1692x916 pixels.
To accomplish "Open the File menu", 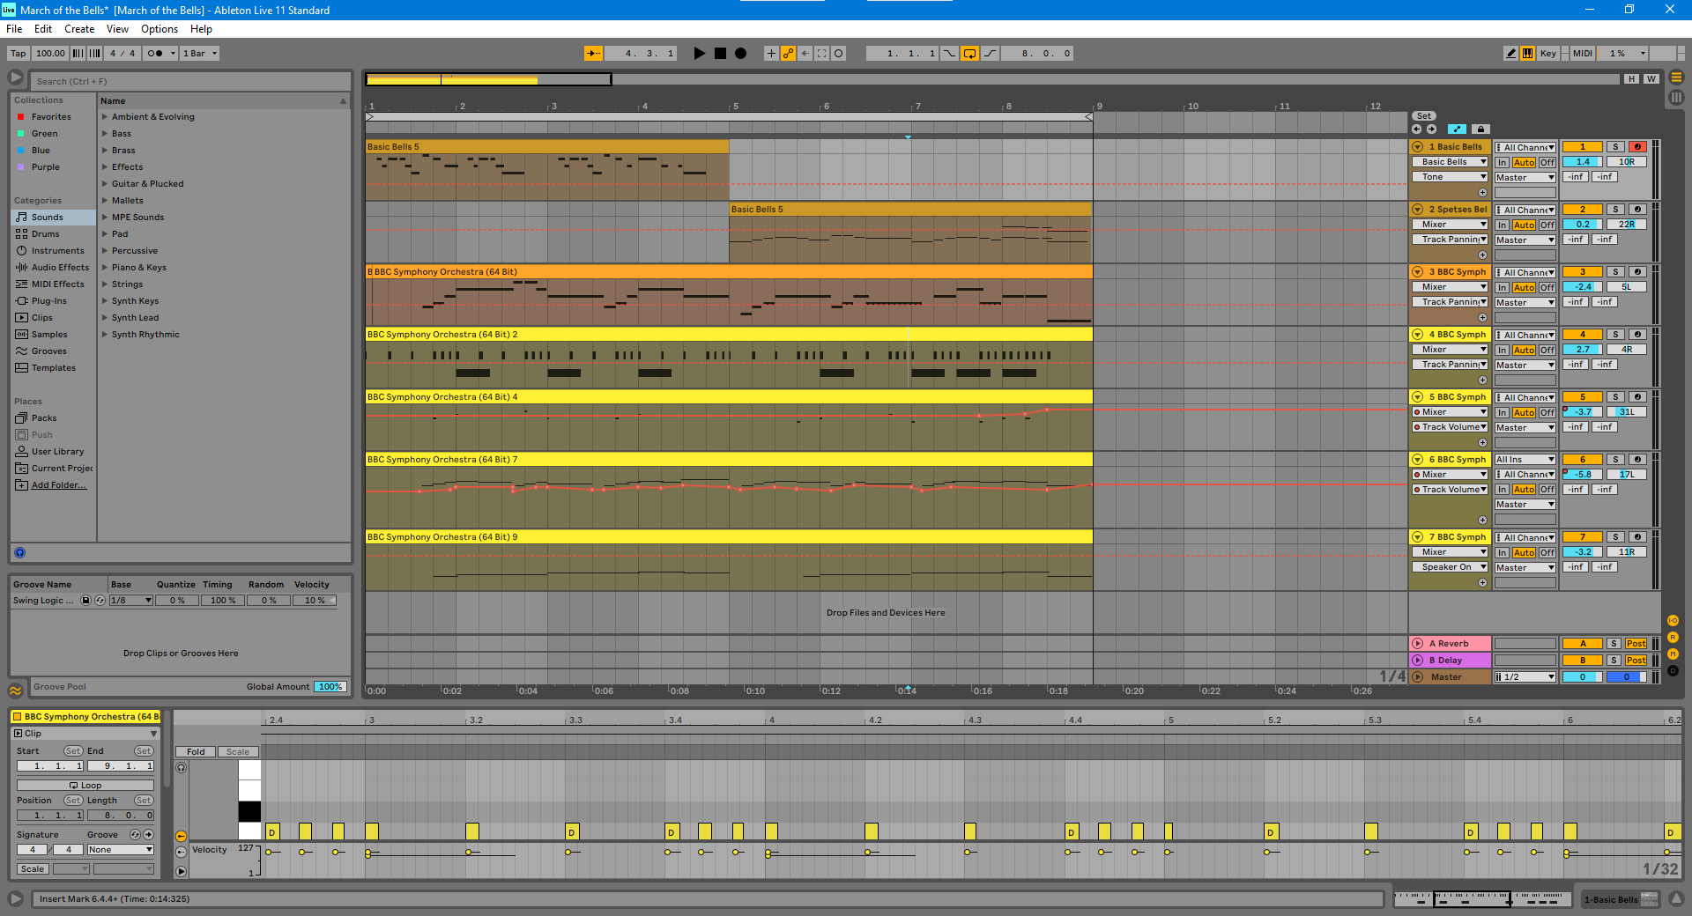I will coord(14,29).
